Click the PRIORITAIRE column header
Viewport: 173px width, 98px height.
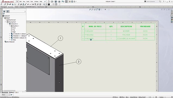(x=145, y=26)
